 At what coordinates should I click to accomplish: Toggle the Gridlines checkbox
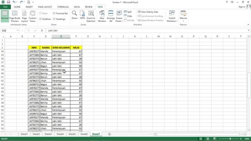click(x=45, y=19)
